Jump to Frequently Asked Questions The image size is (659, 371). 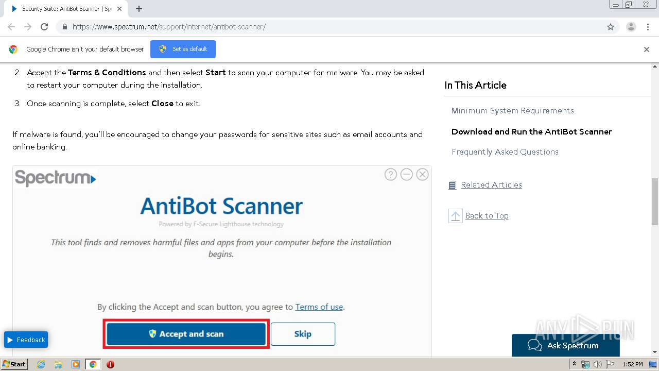click(x=505, y=152)
